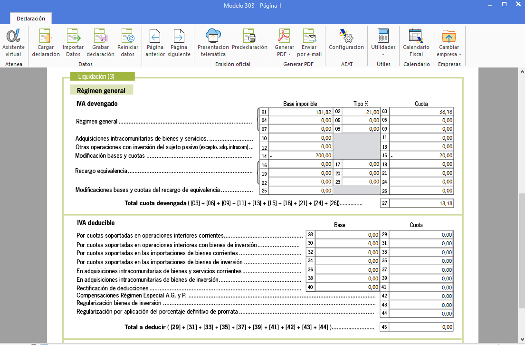Click modificaciones recargo base field 25
525x345 pixels.
coord(300,191)
